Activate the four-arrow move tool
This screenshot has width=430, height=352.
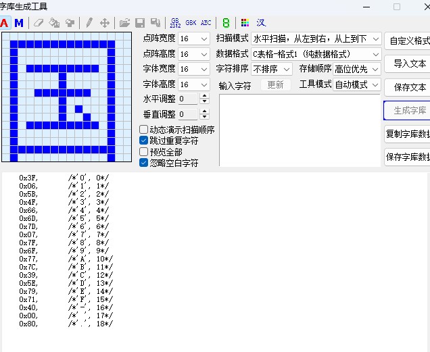click(x=105, y=23)
